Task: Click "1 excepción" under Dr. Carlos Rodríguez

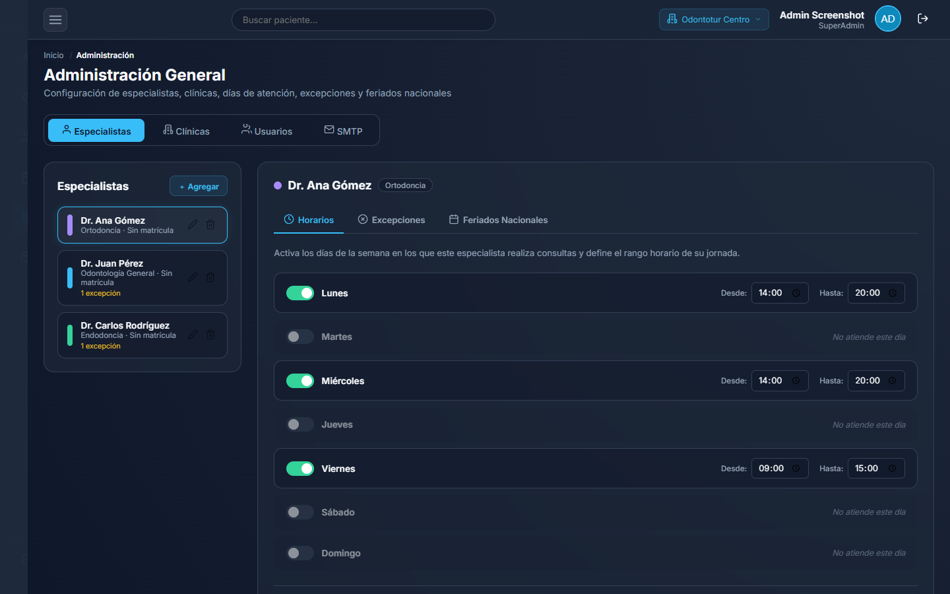Action: [x=101, y=346]
